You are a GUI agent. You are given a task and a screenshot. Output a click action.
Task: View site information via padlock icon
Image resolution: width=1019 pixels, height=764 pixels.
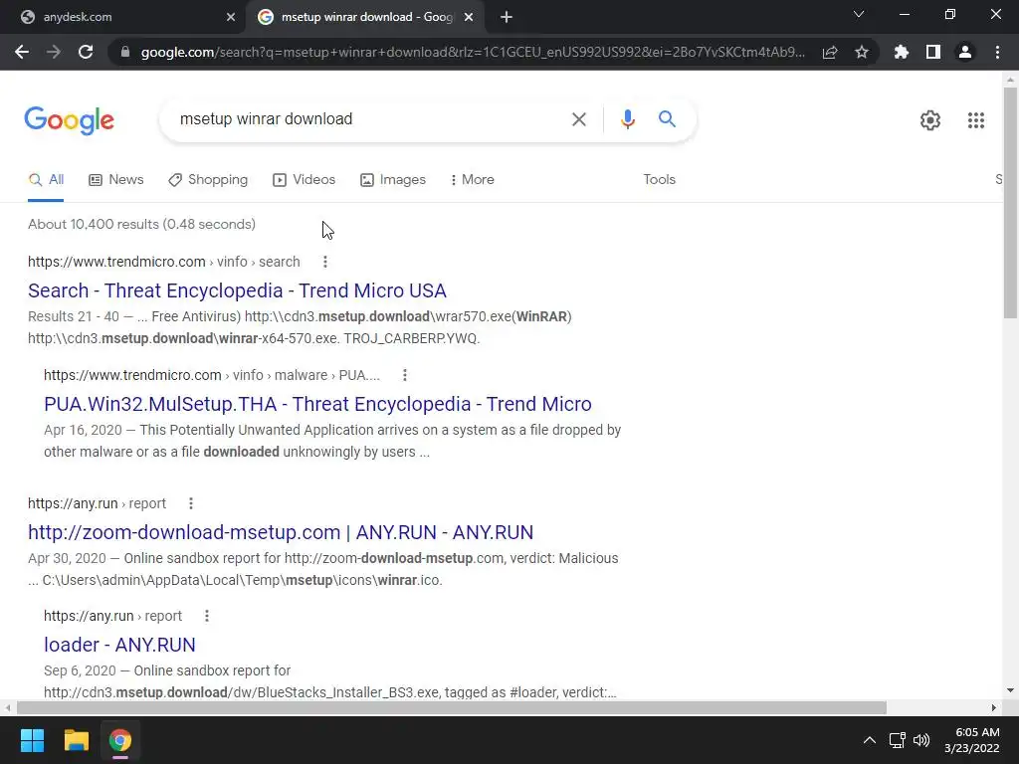pyautogui.click(x=125, y=52)
